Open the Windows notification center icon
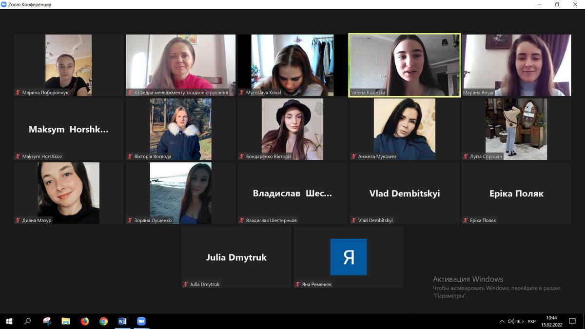This screenshot has width=585, height=329. pyautogui.click(x=573, y=321)
